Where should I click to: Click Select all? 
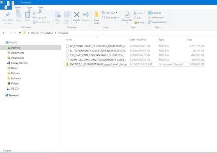pos(155,13)
